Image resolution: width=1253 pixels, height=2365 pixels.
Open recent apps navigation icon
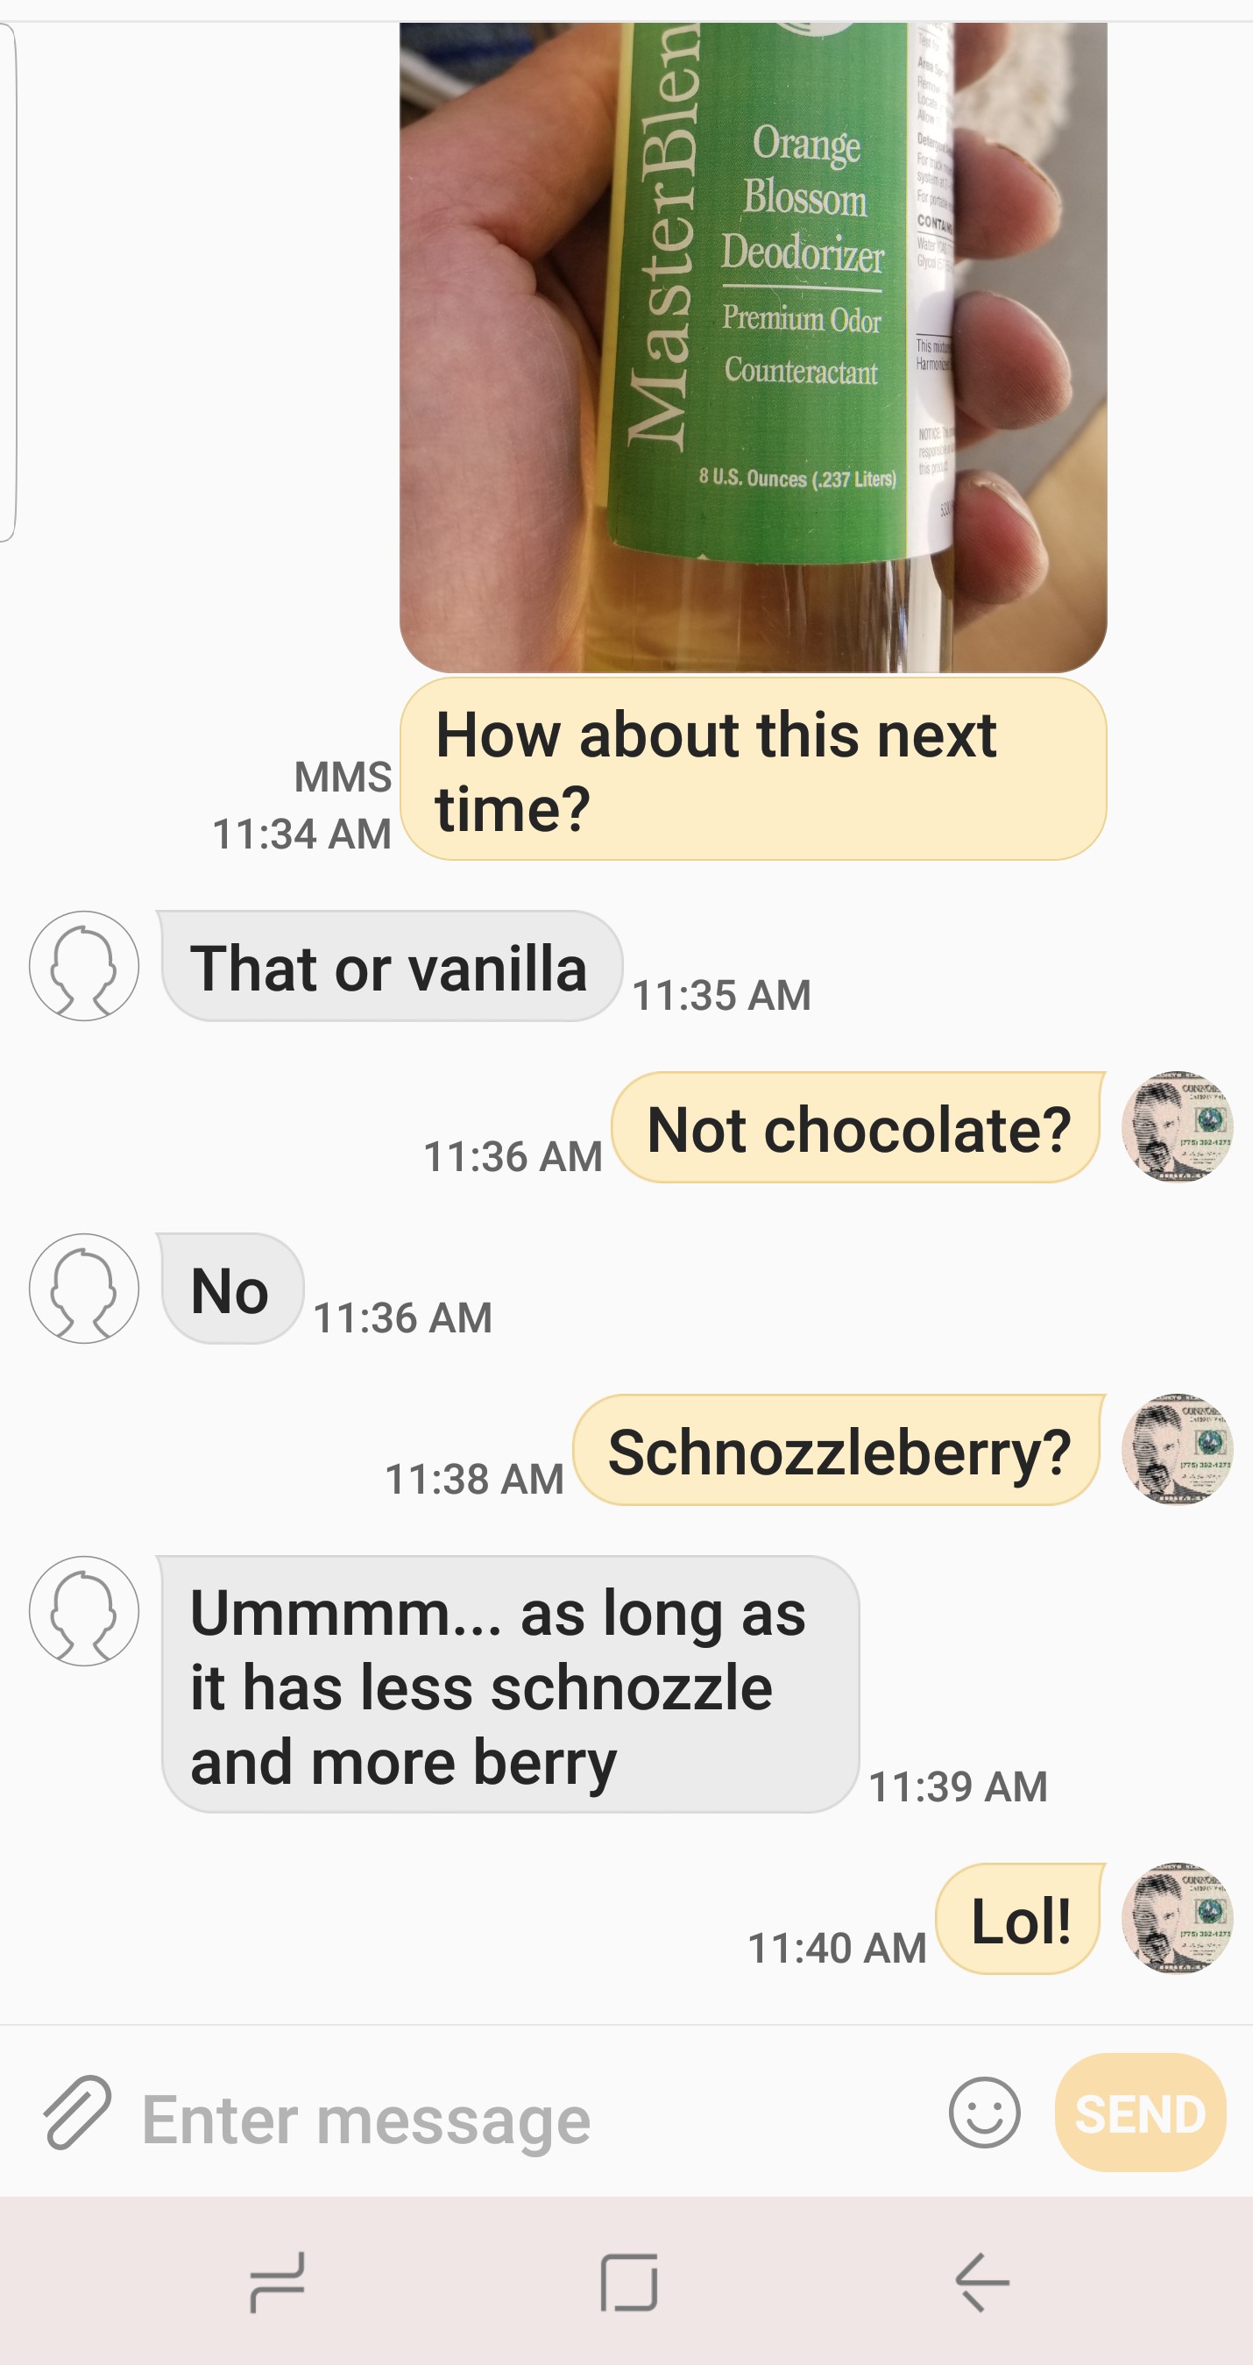tap(276, 2283)
